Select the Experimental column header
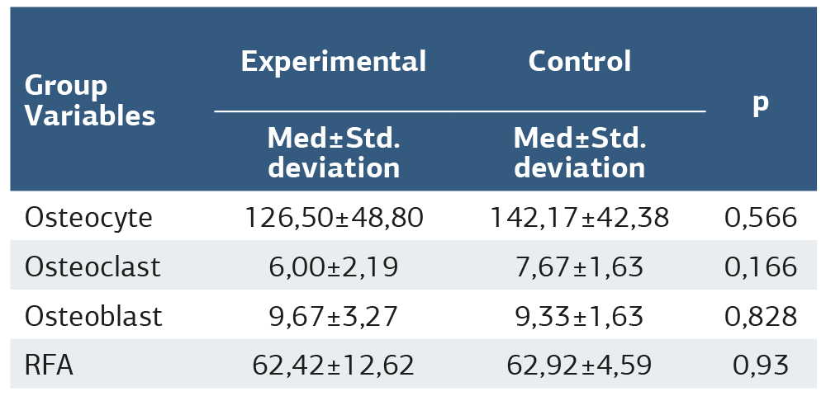826x401 pixels. pos(333,61)
